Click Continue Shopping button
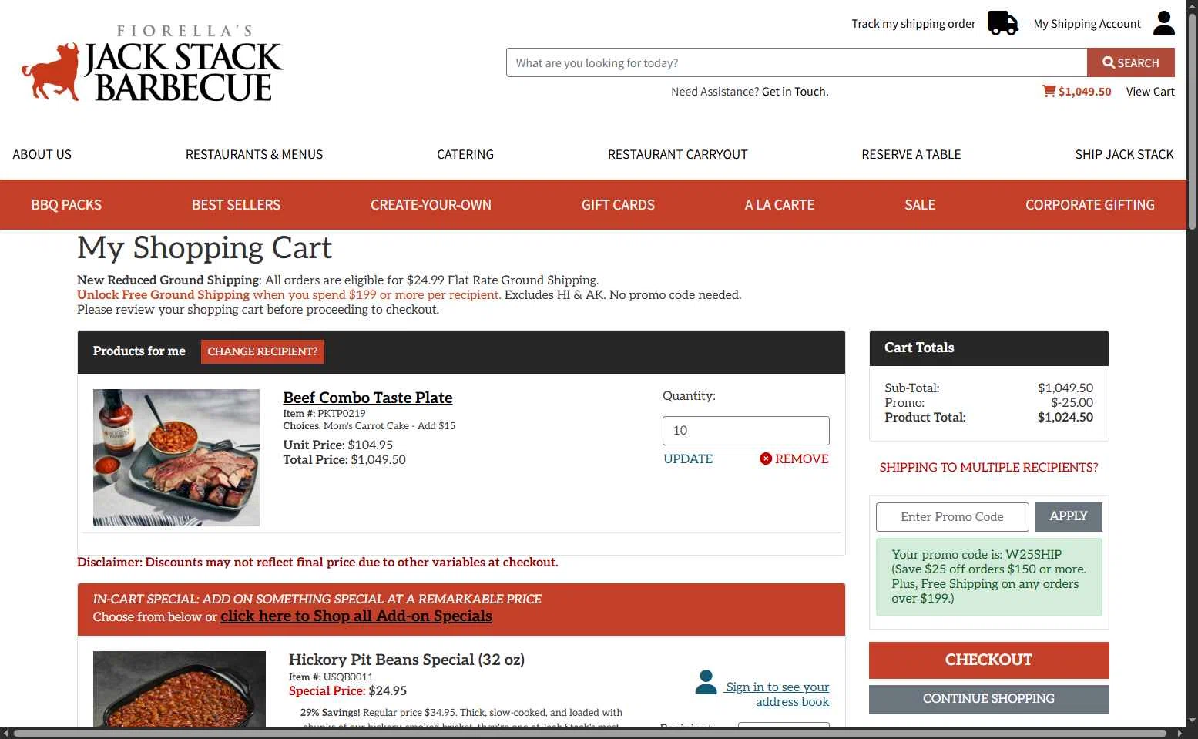The image size is (1198, 739). (x=988, y=699)
